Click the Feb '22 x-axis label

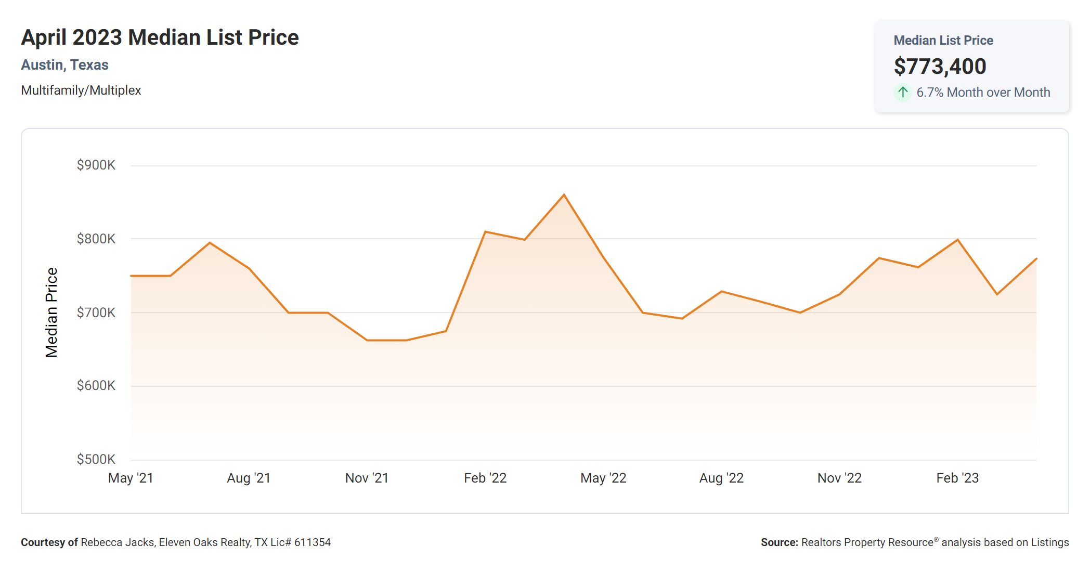(485, 478)
